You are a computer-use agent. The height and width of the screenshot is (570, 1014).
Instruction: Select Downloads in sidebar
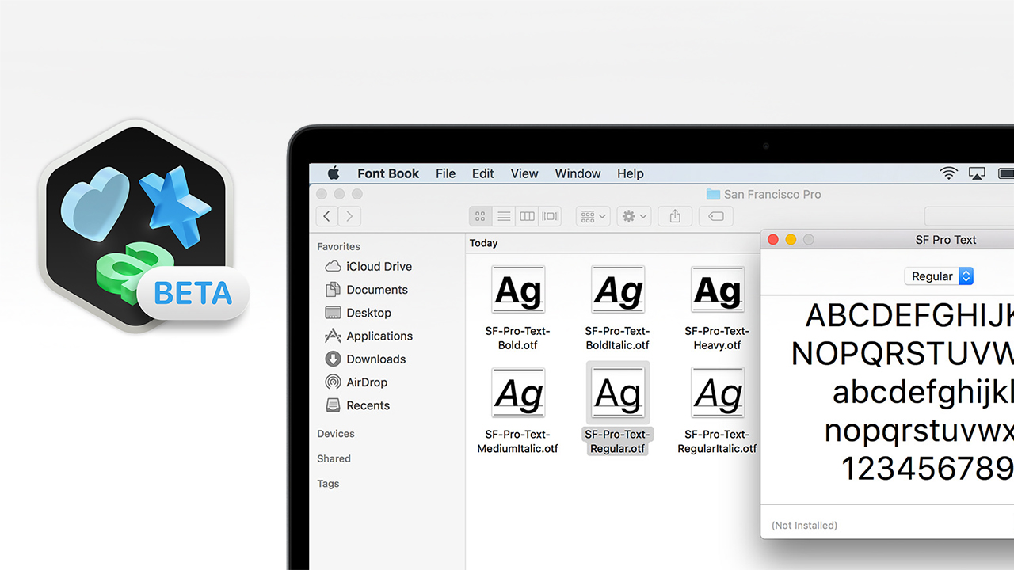(366, 359)
